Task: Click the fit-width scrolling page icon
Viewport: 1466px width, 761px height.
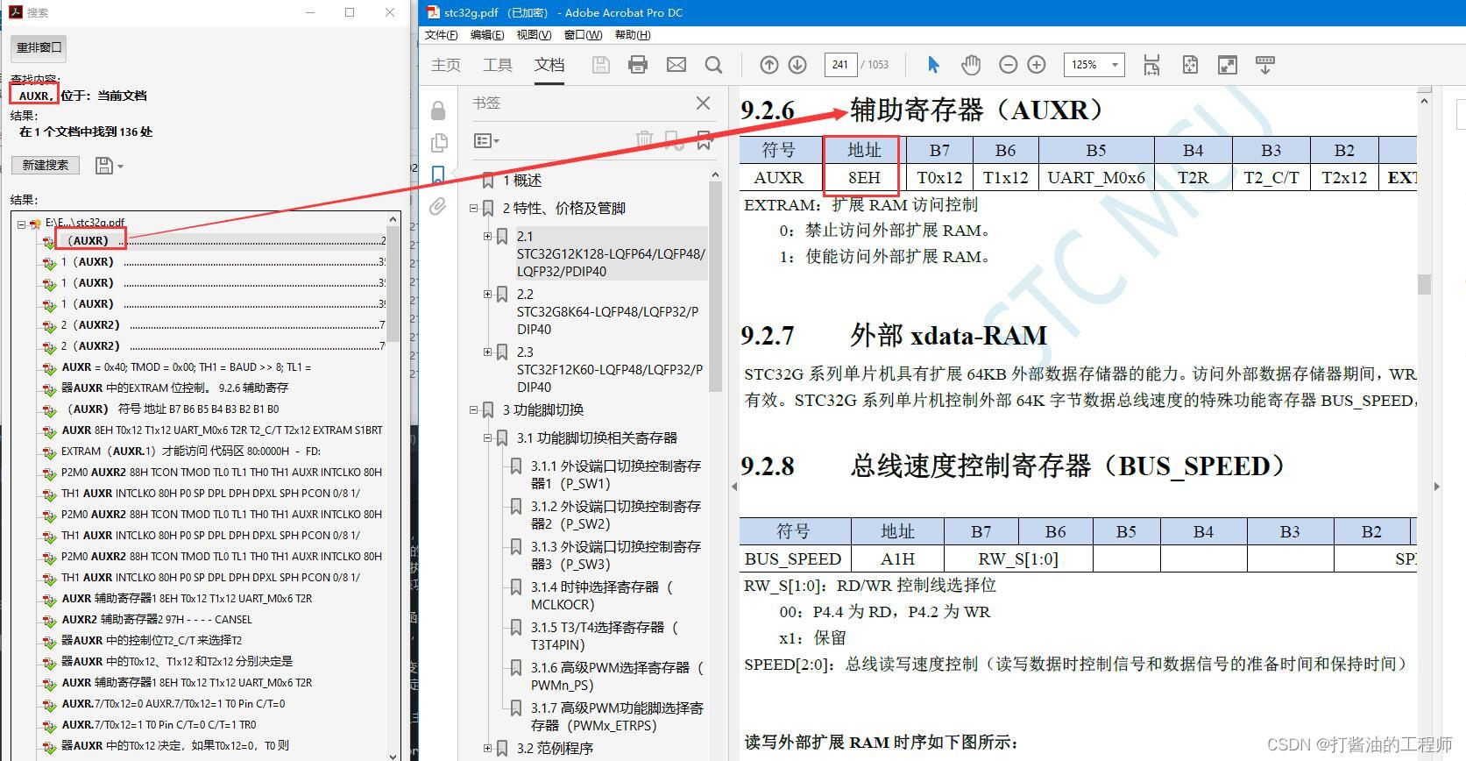Action: pos(1151,65)
